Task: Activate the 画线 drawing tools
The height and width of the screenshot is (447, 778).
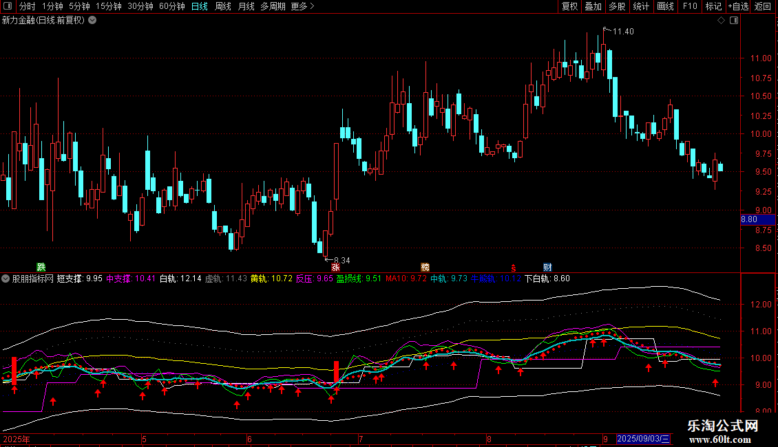Action: click(665, 6)
